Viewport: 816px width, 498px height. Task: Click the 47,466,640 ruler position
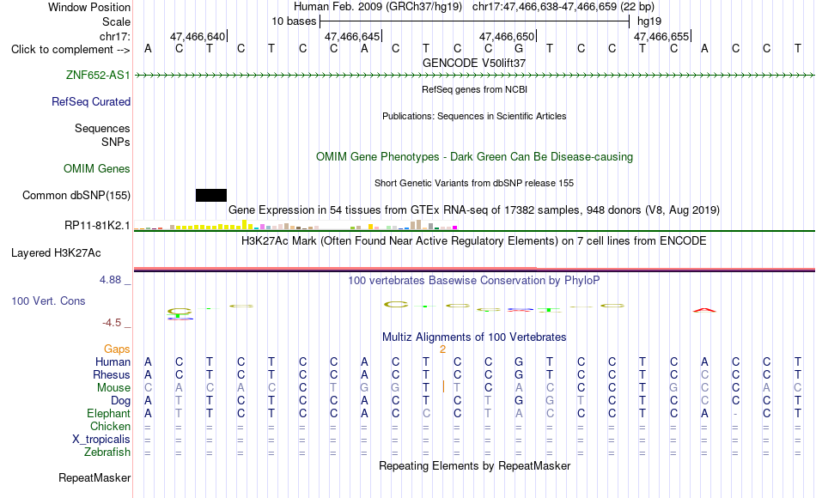pyautogui.click(x=198, y=36)
